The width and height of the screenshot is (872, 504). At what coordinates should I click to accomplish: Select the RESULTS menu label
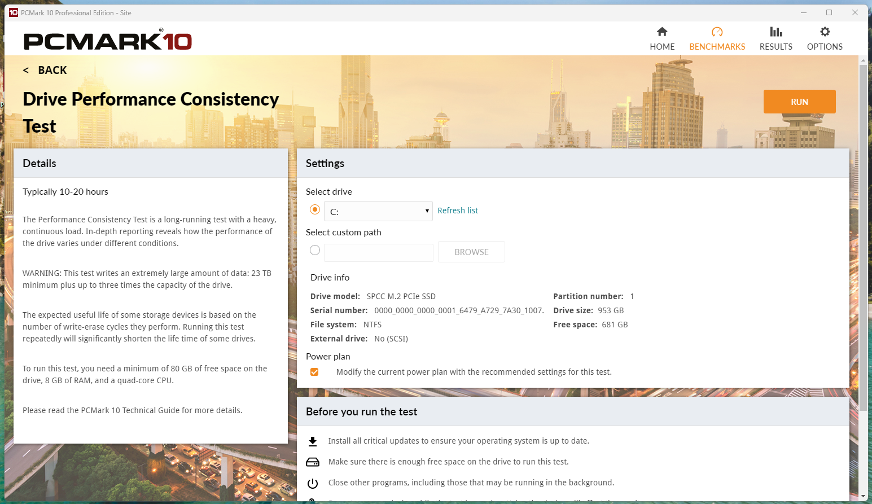pos(776,47)
